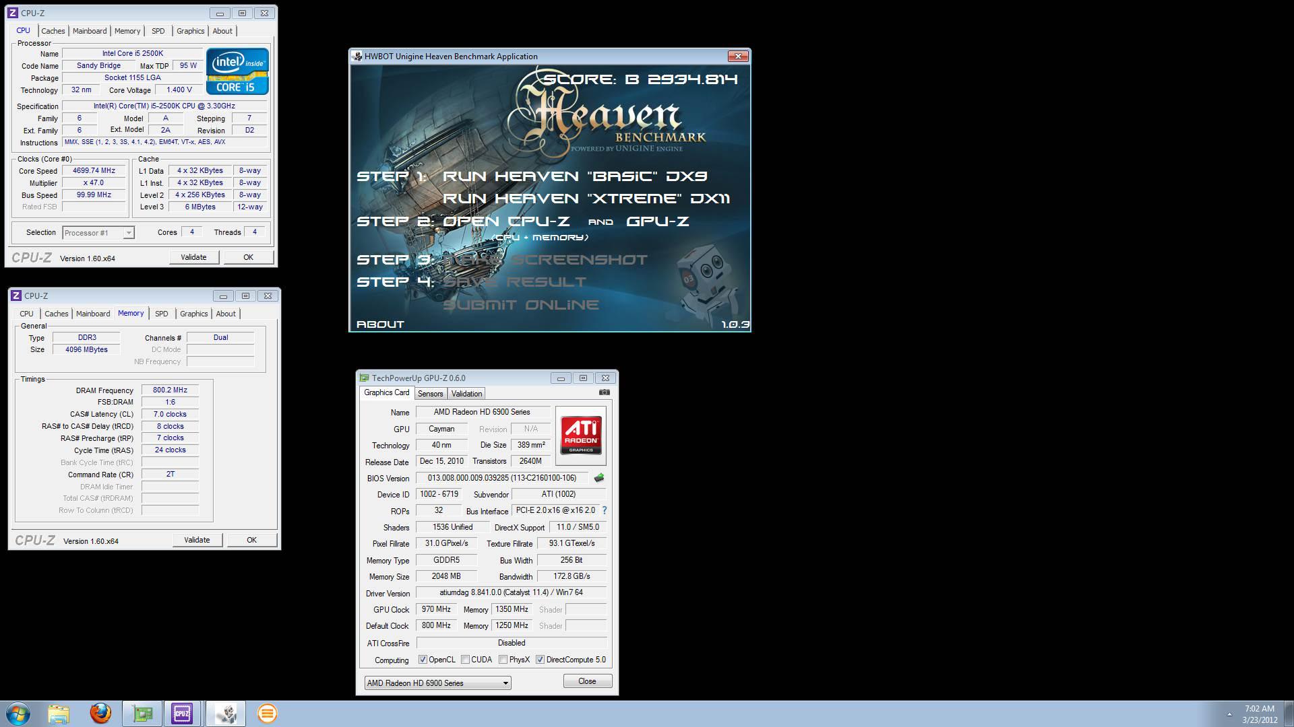Open Mainboard tab in top CPU-Z window
The height and width of the screenshot is (727, 1294).
pos(90,31)
